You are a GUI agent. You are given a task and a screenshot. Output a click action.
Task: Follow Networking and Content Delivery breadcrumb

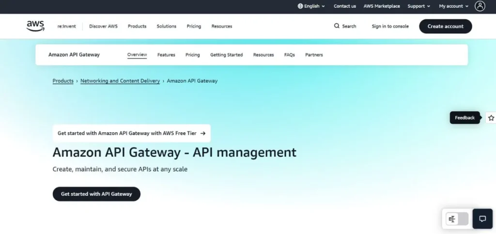click(120, 81)
